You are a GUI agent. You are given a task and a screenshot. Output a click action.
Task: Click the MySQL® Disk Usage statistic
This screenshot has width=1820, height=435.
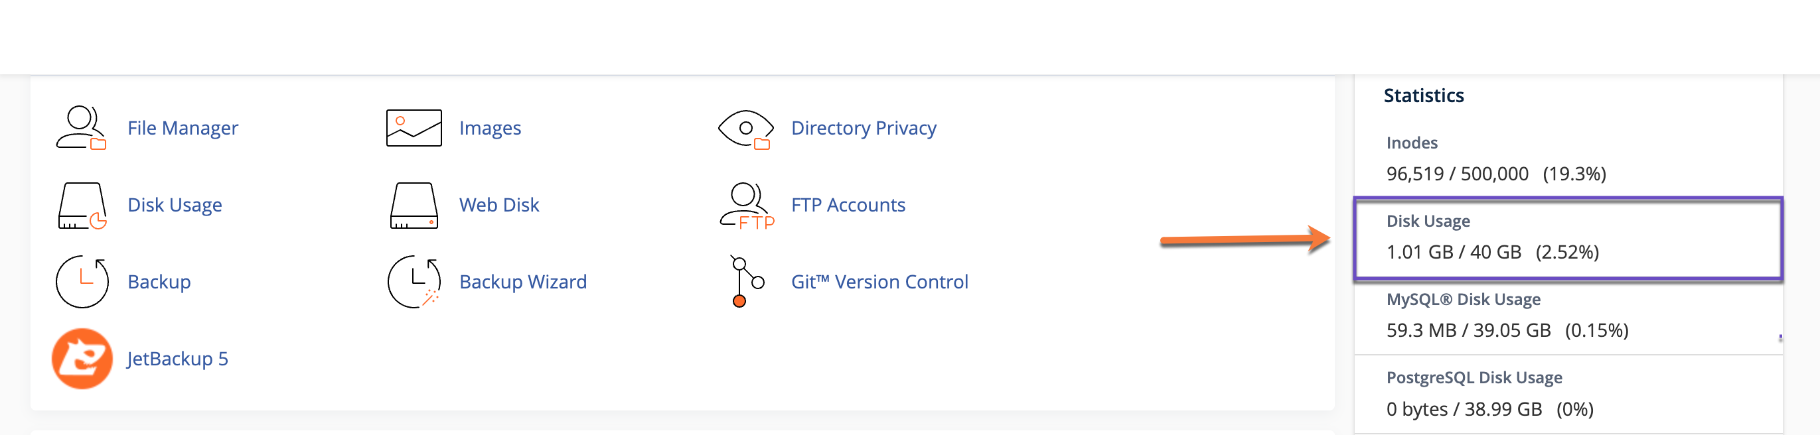[x=1506, y=316]
